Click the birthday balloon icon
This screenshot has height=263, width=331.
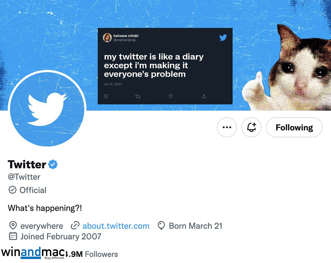161,226
